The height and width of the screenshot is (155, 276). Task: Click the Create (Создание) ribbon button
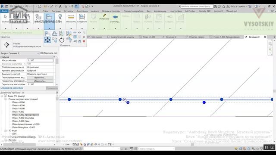82,19
